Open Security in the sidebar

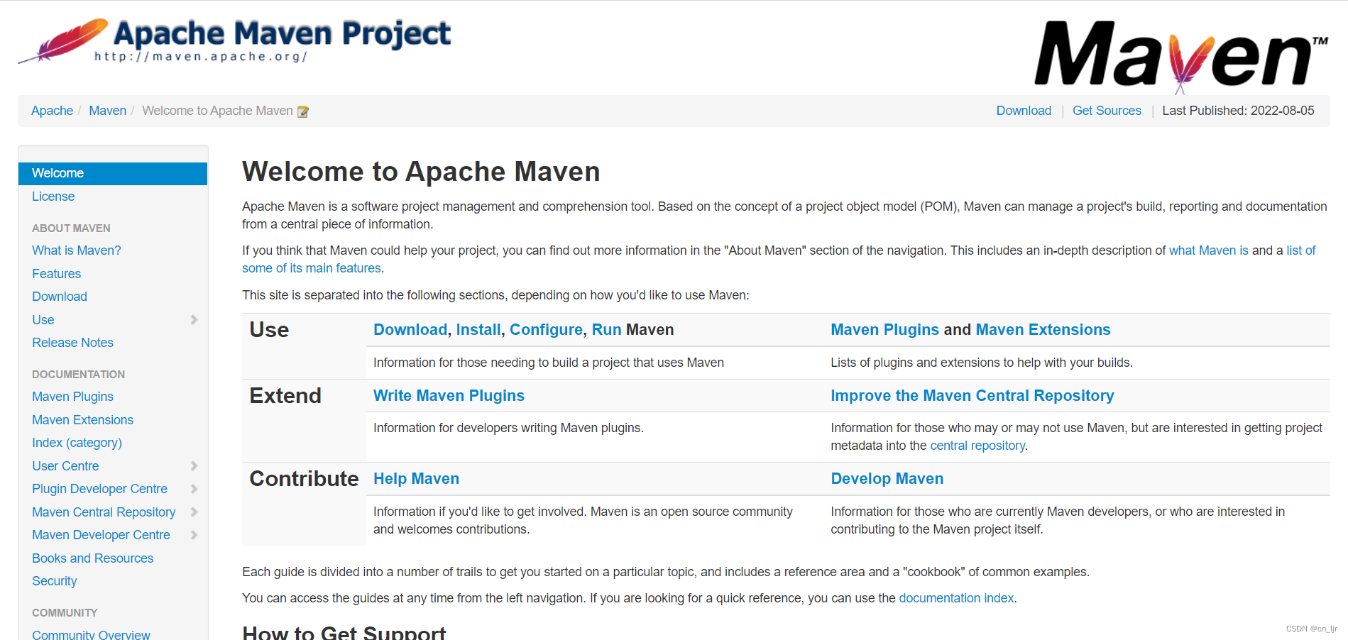(54, 581)
